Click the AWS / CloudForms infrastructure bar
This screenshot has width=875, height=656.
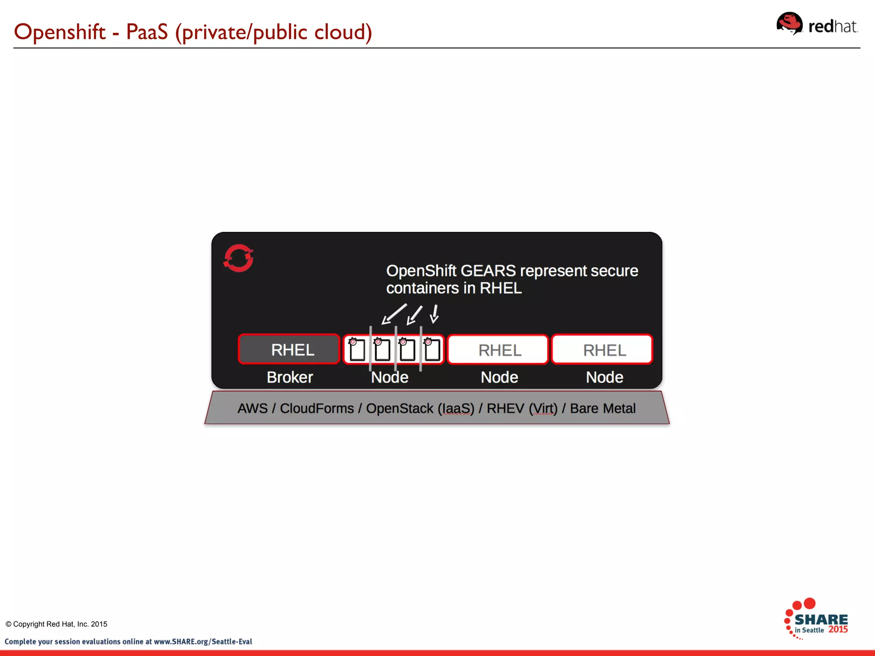pyautogui.click(x=437, y=408)
